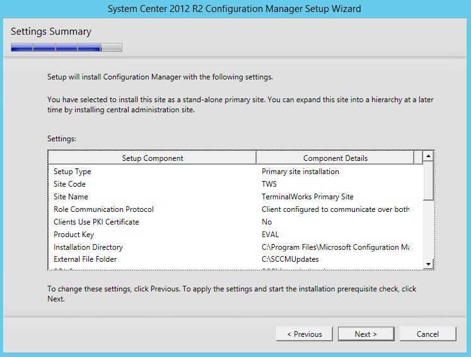Click the TerminalWorks Primary Site value
The width and height of the screenshot is (471, 357).
click(307, 197)
